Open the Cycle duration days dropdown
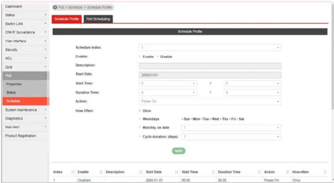Image resolution: width=334 pixels, height=183 pixels. (x=231, y=137)
